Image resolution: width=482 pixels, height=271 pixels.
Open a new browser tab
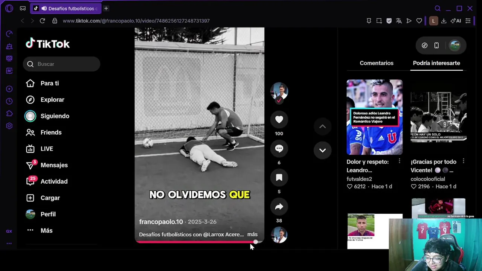click(x=106, y=8)
